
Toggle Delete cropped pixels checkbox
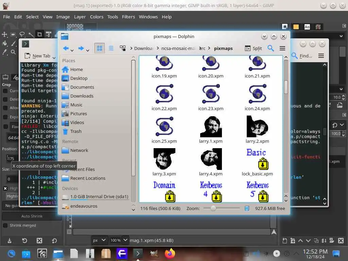[x=5, y=99]
